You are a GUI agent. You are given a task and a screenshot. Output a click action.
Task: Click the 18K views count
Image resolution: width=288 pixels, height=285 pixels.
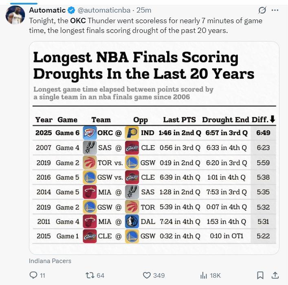215,275
